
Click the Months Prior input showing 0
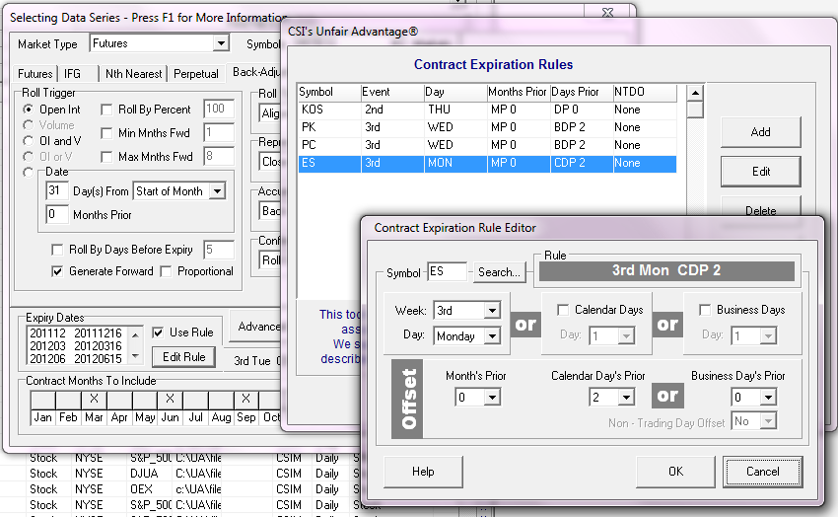pyautogui.click(x=57, y=214)
